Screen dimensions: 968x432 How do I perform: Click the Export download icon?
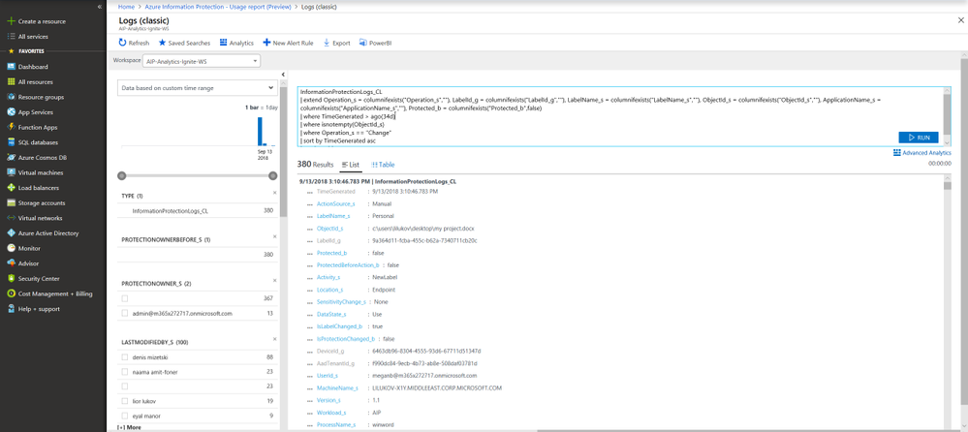coord(327,44)
